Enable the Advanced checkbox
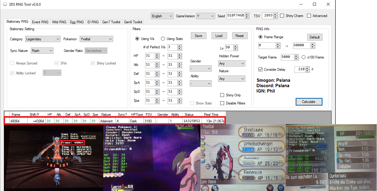This screenshot has width=377, height=191. pos(309,16)
